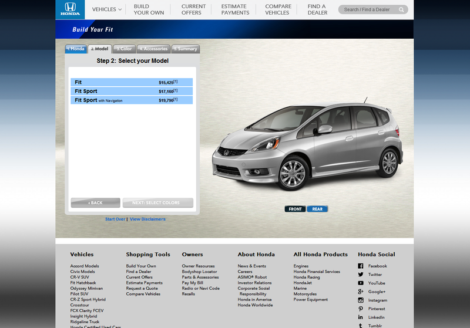Open Civic Models footer link
470x328 pixels.
click(x=82, y=272)
